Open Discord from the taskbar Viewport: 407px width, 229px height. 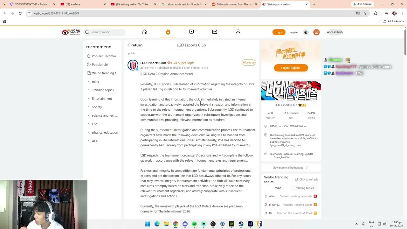(185, 224)
